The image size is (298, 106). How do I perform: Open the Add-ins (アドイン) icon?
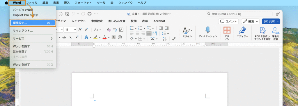click(227, 30)
